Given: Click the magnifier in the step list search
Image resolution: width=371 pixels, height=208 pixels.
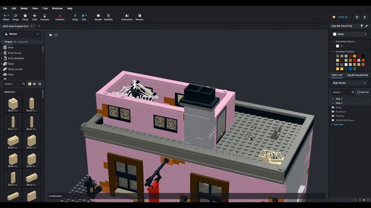Looking at the screenshot, I should pos(352,92).
